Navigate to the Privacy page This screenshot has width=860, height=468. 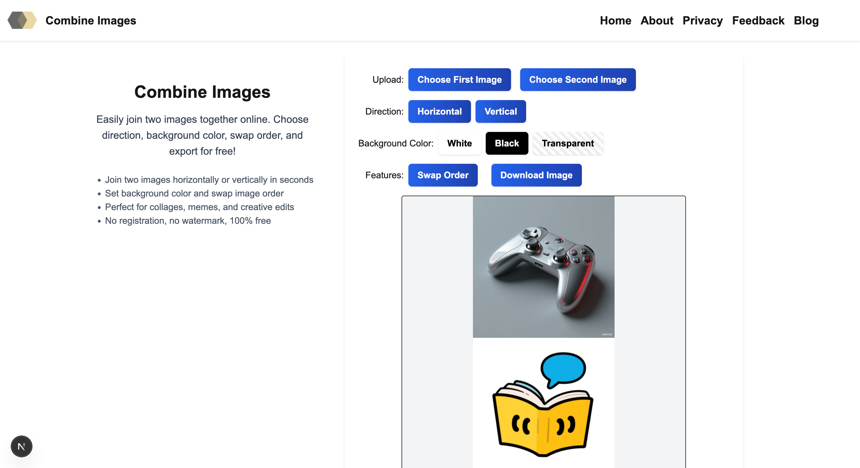702,20
